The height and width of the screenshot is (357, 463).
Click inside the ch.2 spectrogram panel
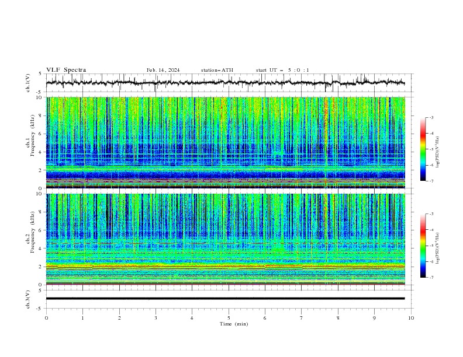point(225,239)
